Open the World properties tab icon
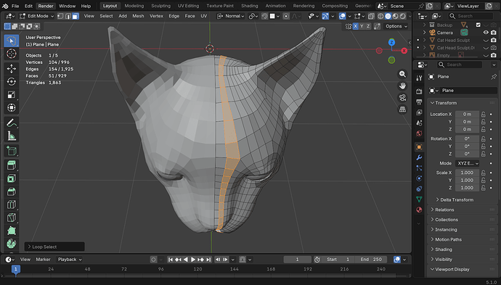The height and width of the screenshot is (285, 501). (419, 133)
